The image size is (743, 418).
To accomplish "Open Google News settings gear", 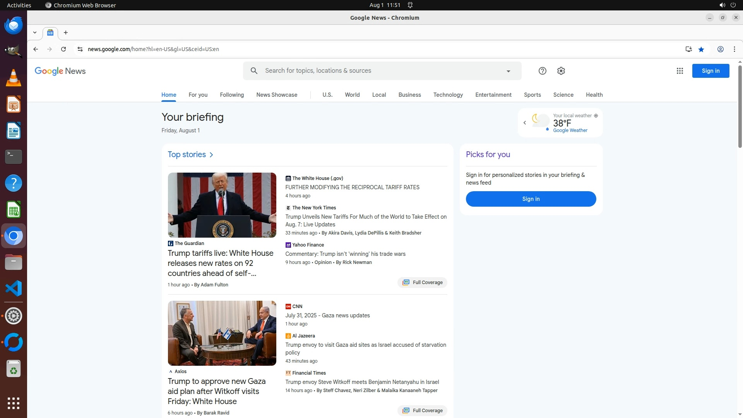I will coord(561,71).
